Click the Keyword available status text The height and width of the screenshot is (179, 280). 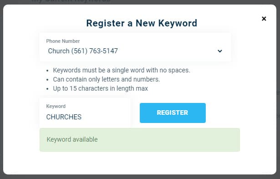[x=72, y=139]
